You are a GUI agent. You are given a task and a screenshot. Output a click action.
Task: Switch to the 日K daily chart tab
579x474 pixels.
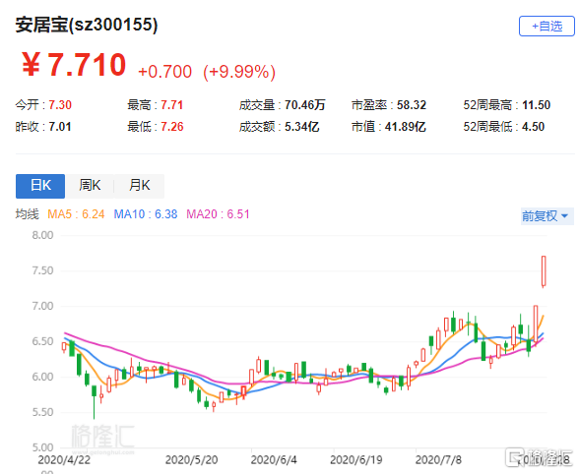[40, 186]
